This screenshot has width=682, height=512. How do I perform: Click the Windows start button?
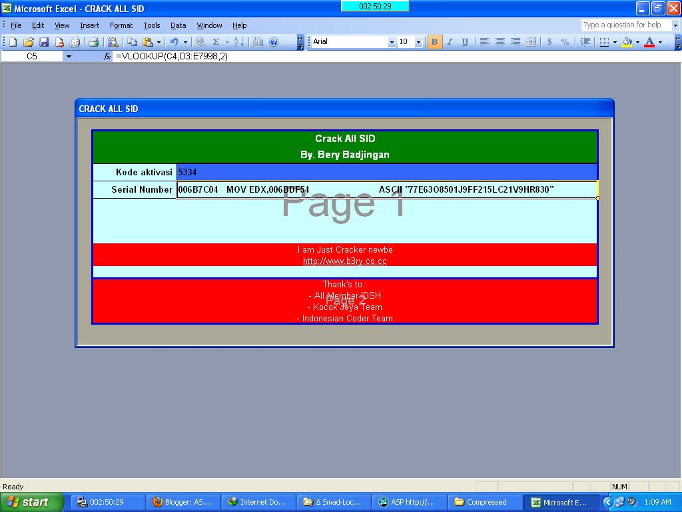click(32, 502)
